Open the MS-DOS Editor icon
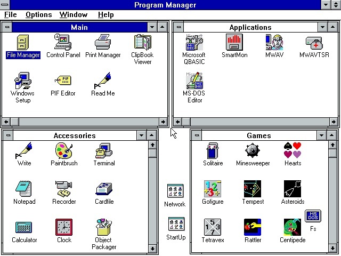The width and height of the screenshot is (341, 256). pos(194,81)
